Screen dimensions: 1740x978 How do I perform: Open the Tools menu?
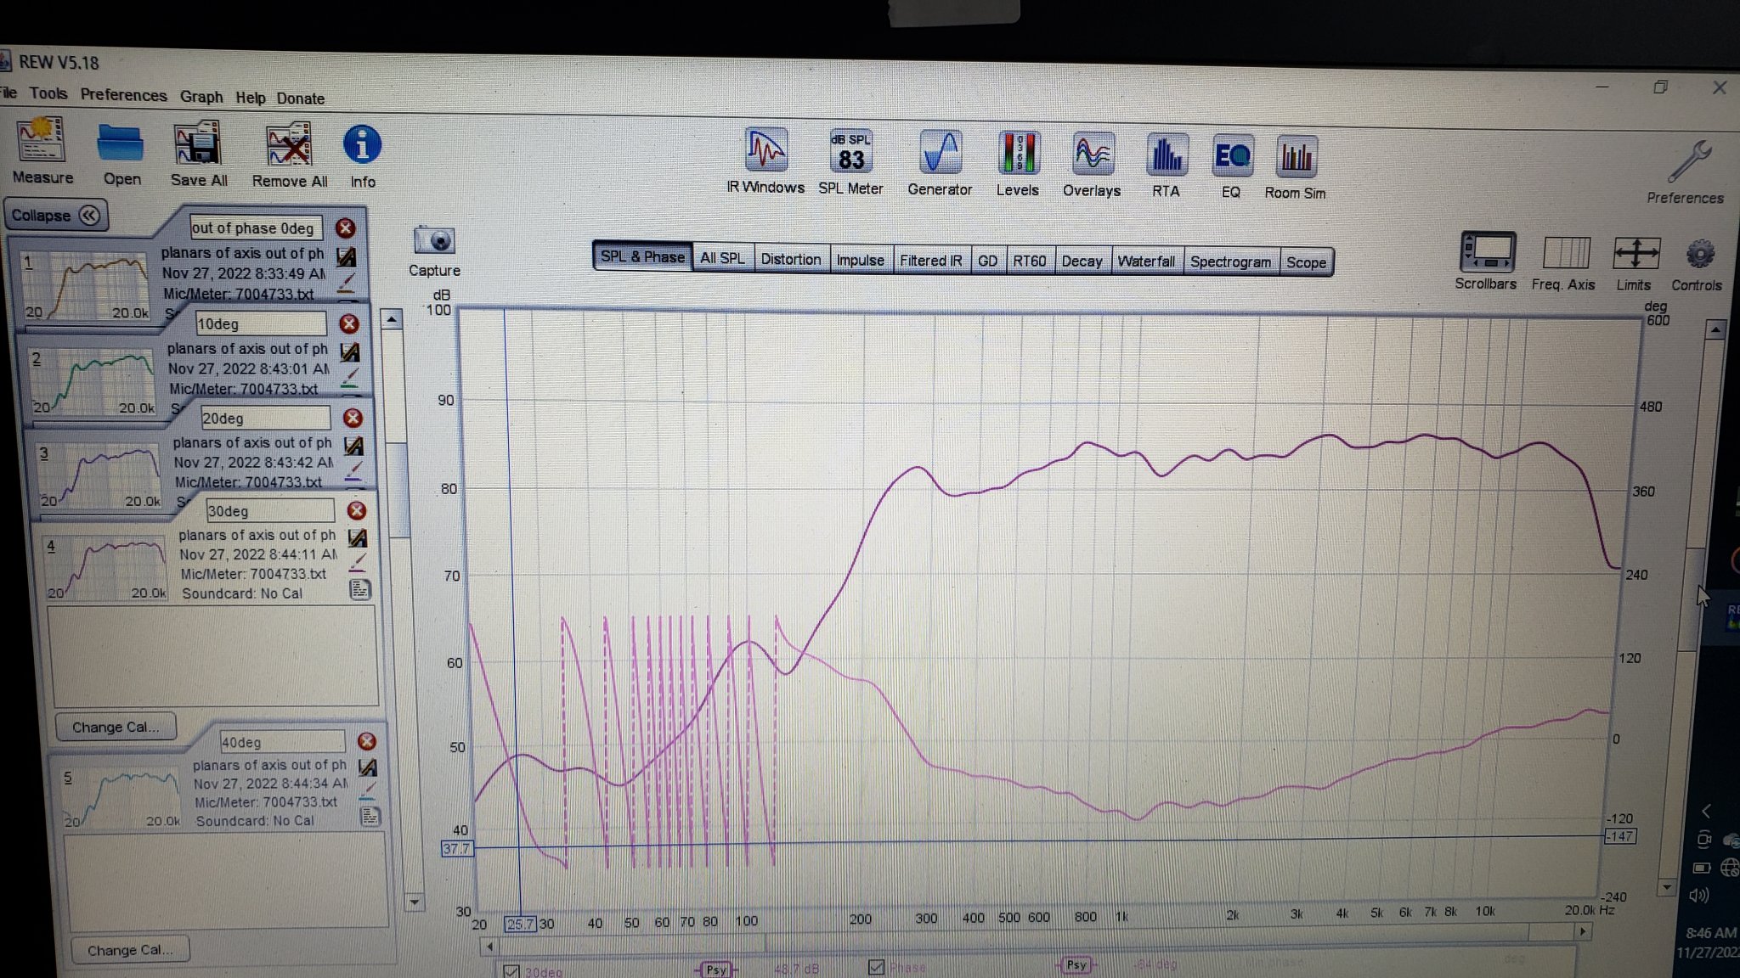tap(48, 93)
